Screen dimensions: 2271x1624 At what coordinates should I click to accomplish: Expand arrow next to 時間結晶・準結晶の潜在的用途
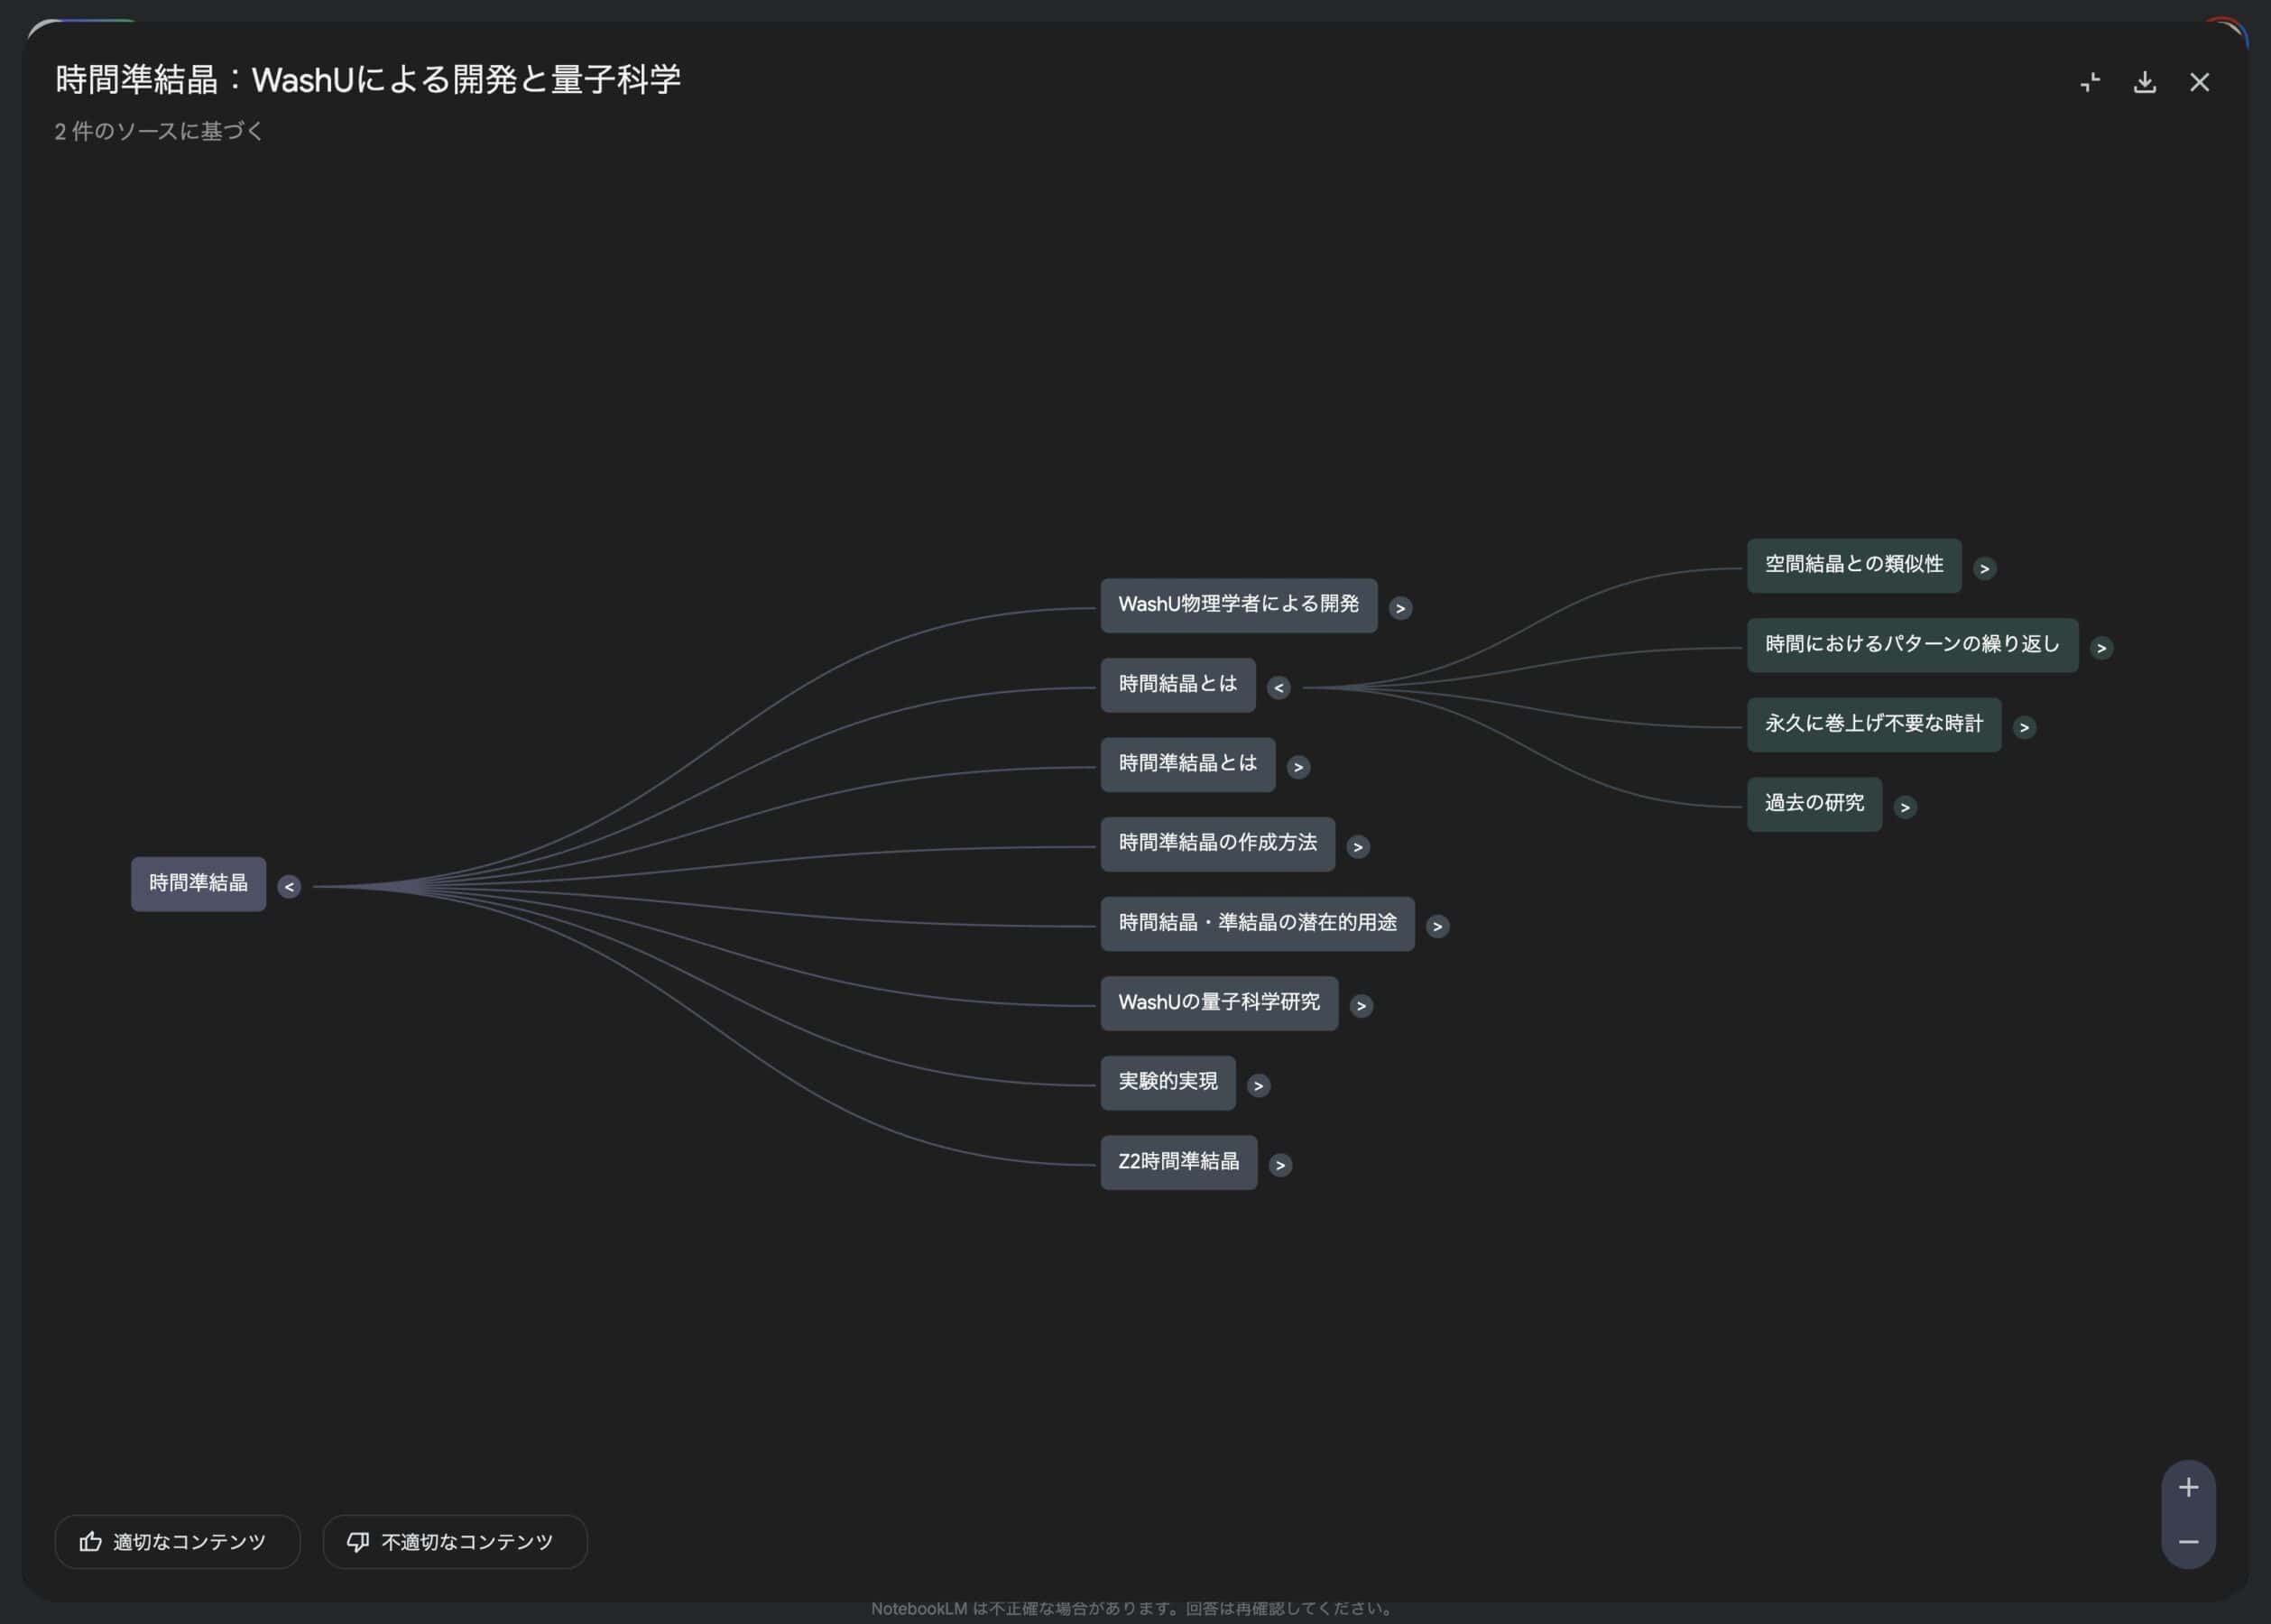pos(1437,926)
